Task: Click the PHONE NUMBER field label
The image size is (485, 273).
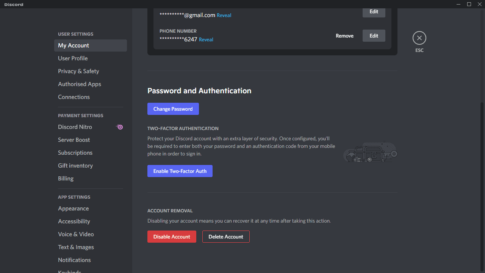Action: tap(178, 31)
